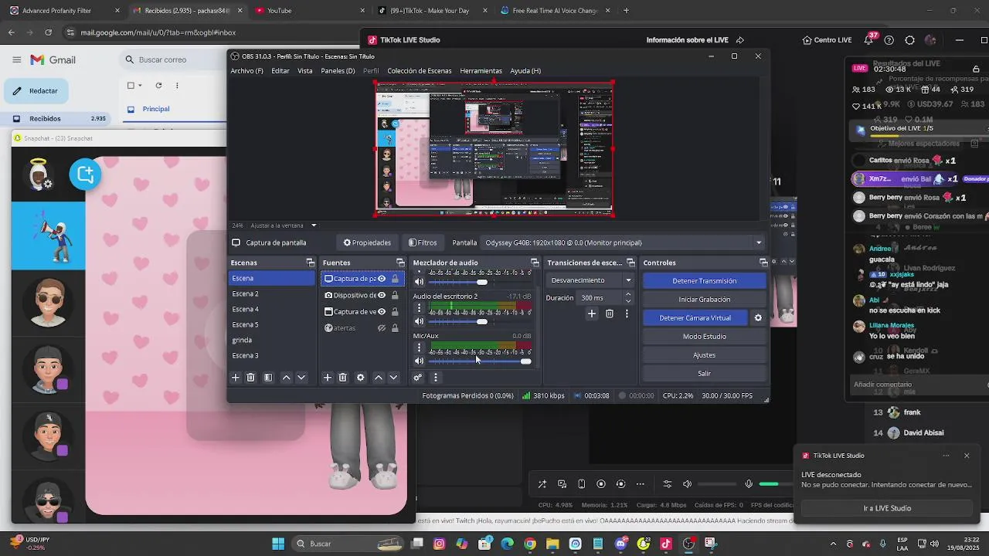Open virtual camera settings gear
Viewport: 989px width, 556px height.
tap(758, 318)
